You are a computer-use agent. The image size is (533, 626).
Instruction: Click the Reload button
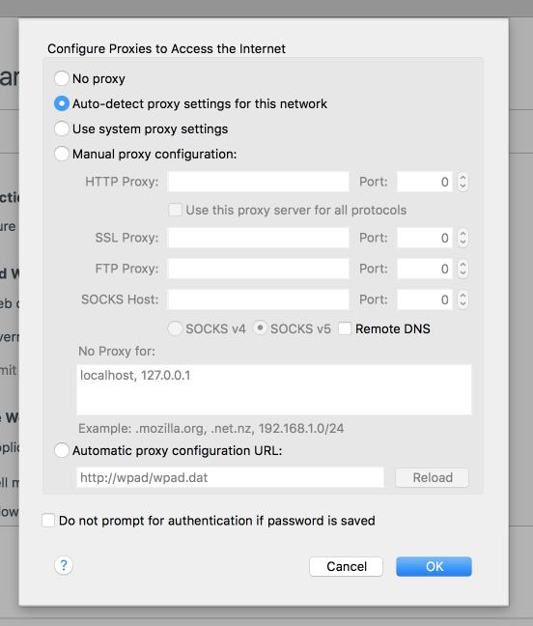coord(432,477)
